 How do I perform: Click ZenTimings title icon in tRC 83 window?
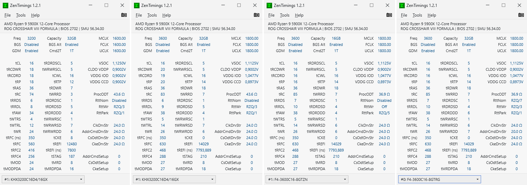137,5
